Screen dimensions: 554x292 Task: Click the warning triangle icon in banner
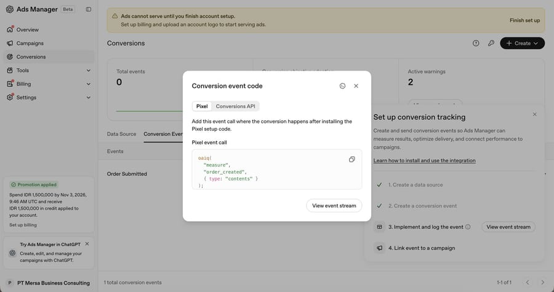[115, 16]
